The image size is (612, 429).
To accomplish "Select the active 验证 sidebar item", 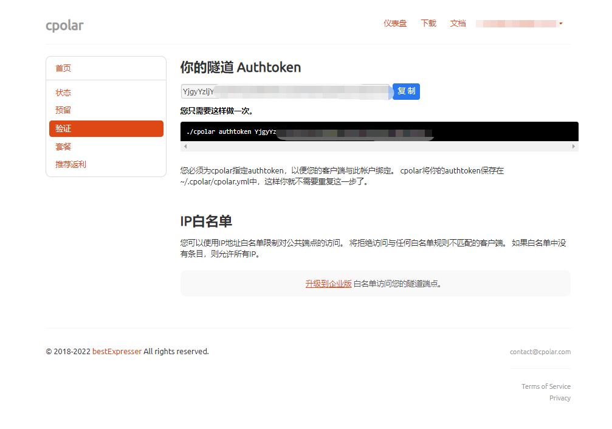I will 106,128.
